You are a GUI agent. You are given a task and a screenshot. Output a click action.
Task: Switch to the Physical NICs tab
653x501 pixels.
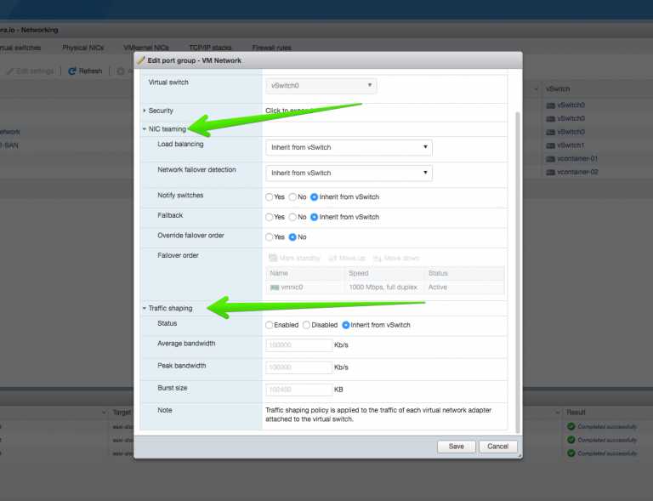pos(83,48)
